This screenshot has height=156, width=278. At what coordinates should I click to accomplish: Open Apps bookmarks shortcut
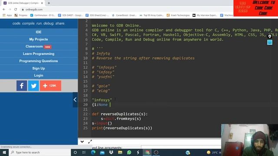(x=7, y=16)
